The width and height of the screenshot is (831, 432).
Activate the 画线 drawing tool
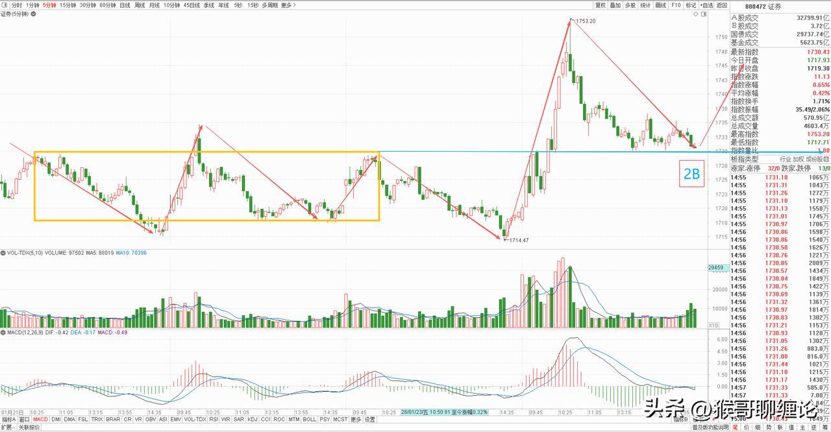[661, 5]
